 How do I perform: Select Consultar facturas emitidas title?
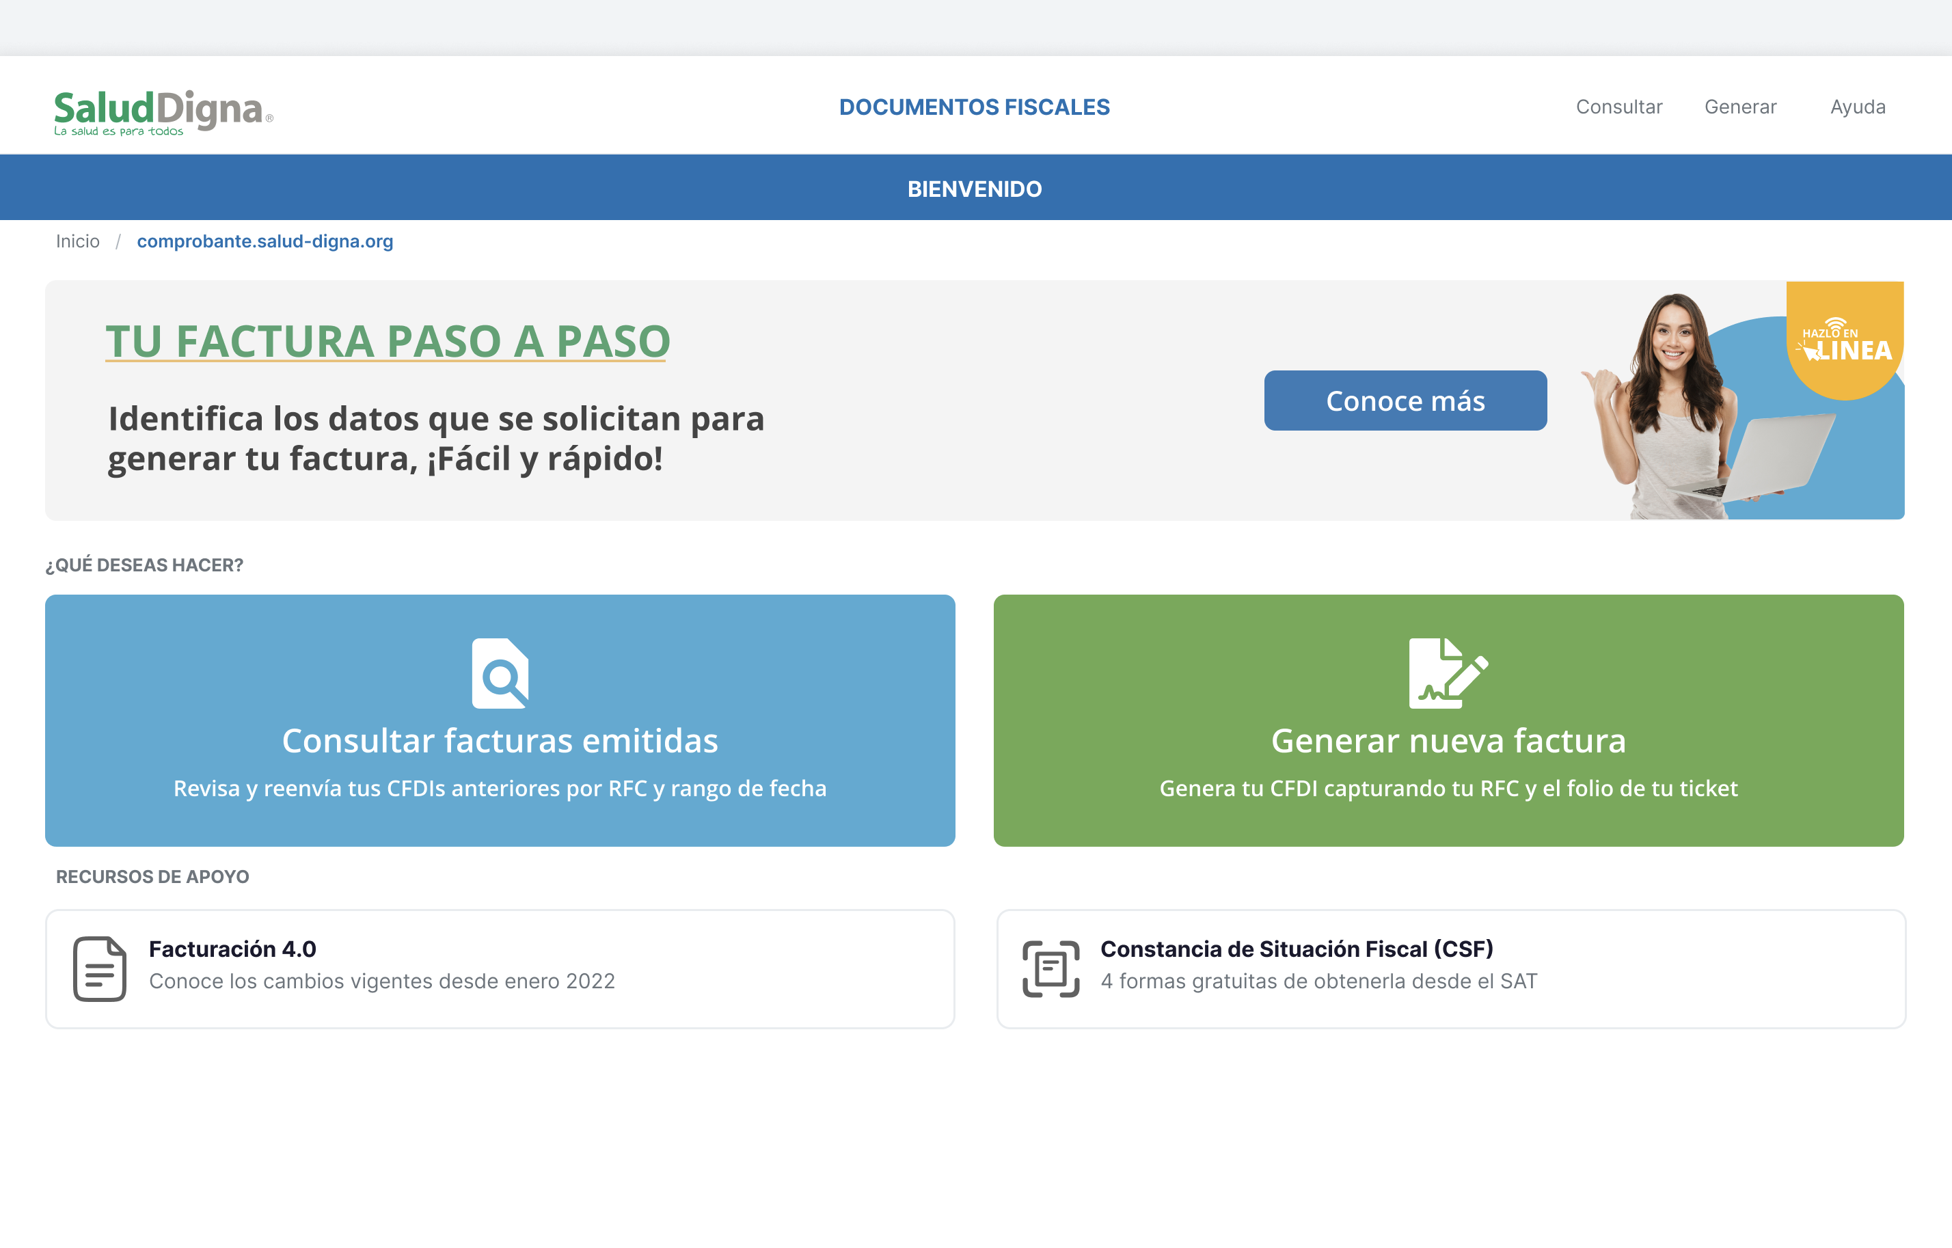coord(500,741)
